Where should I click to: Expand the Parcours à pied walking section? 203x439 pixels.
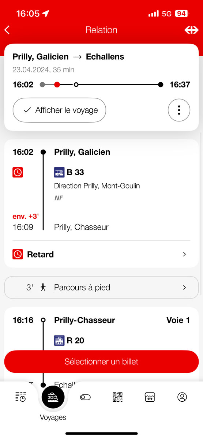(x=101, y=288)
